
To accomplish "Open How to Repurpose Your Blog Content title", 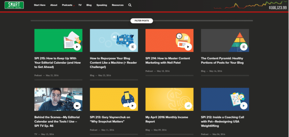I will [x=113, y=63].
